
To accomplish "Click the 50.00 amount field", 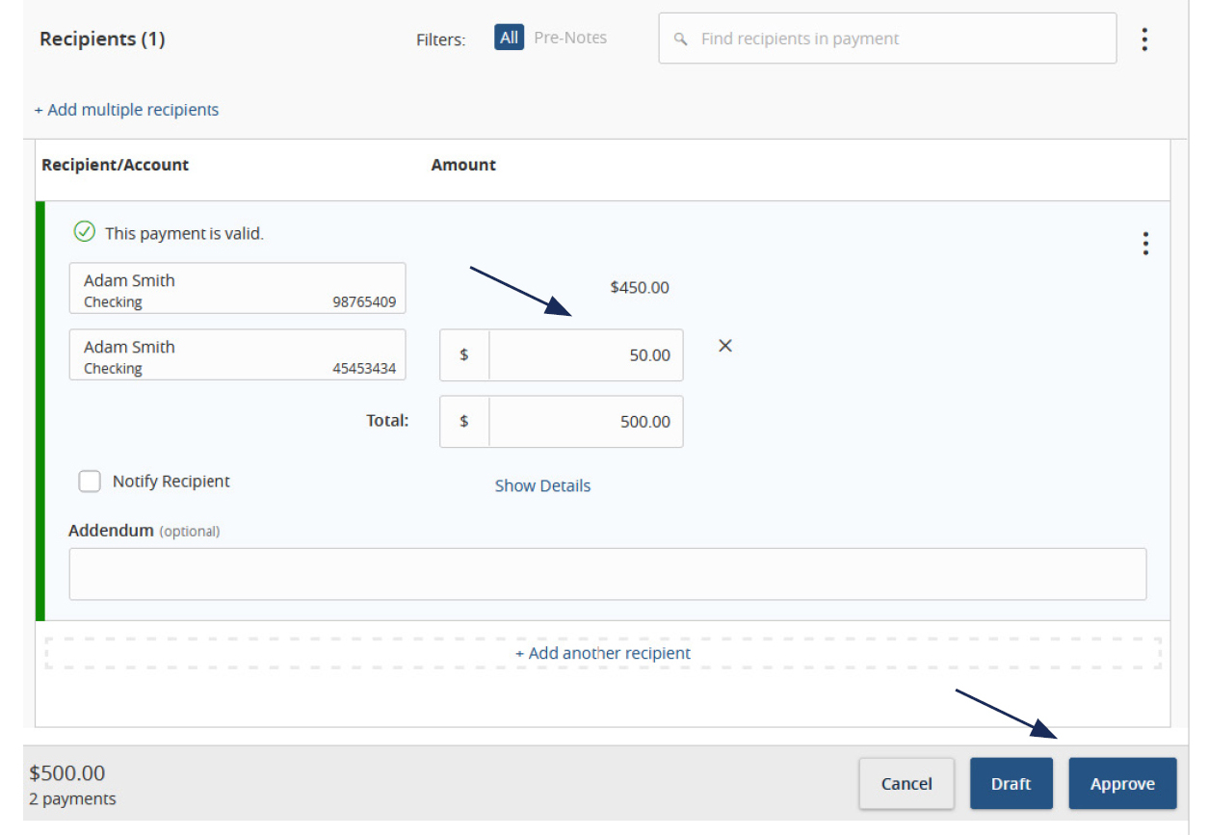I will pyautogui.click(x=586, y=354).
